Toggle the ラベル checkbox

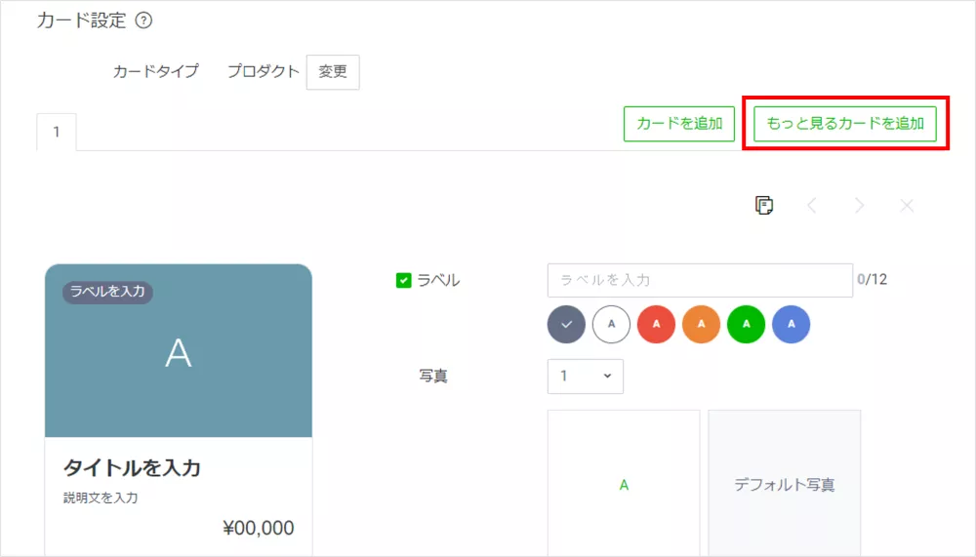[404, 281]
